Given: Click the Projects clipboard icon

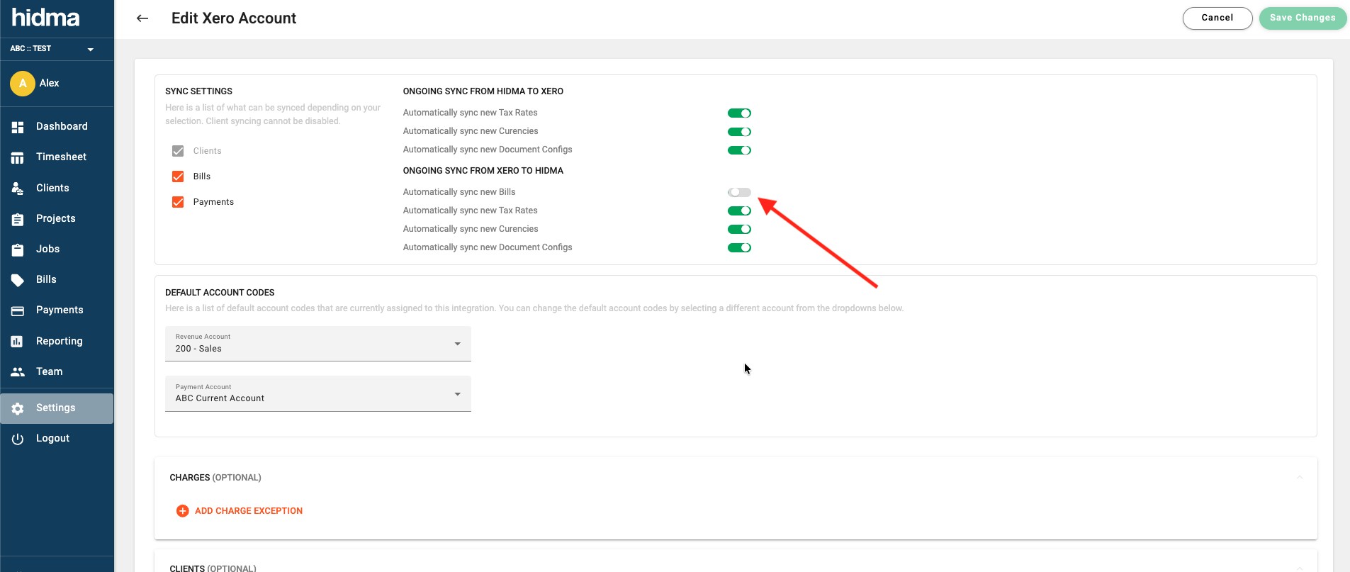Looking at the screenshot, I should [18, 219].
